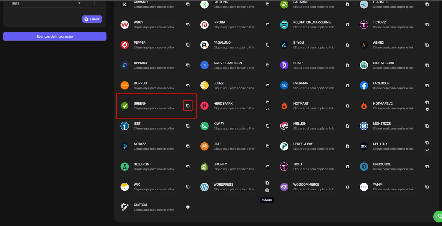Select the DIGITAL_GURU integration name
This screenshot has width=442, height=226.
pyautogui.click(x=383, y=63)
